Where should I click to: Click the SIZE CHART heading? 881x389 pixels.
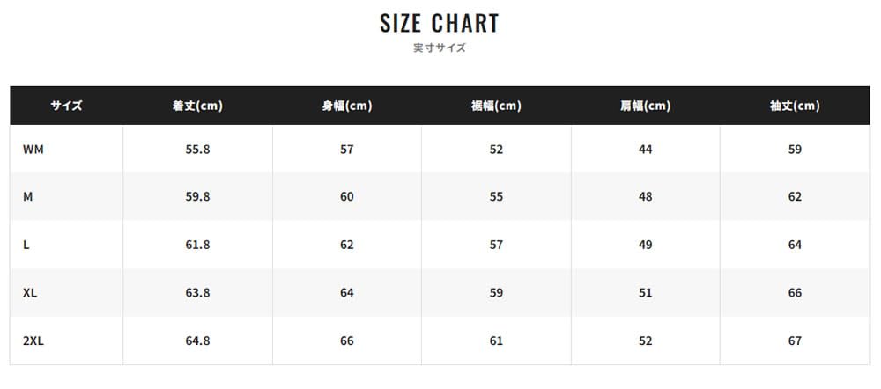click(440, 23)
